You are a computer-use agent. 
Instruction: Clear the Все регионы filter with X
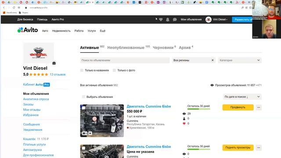pos(213,60)
